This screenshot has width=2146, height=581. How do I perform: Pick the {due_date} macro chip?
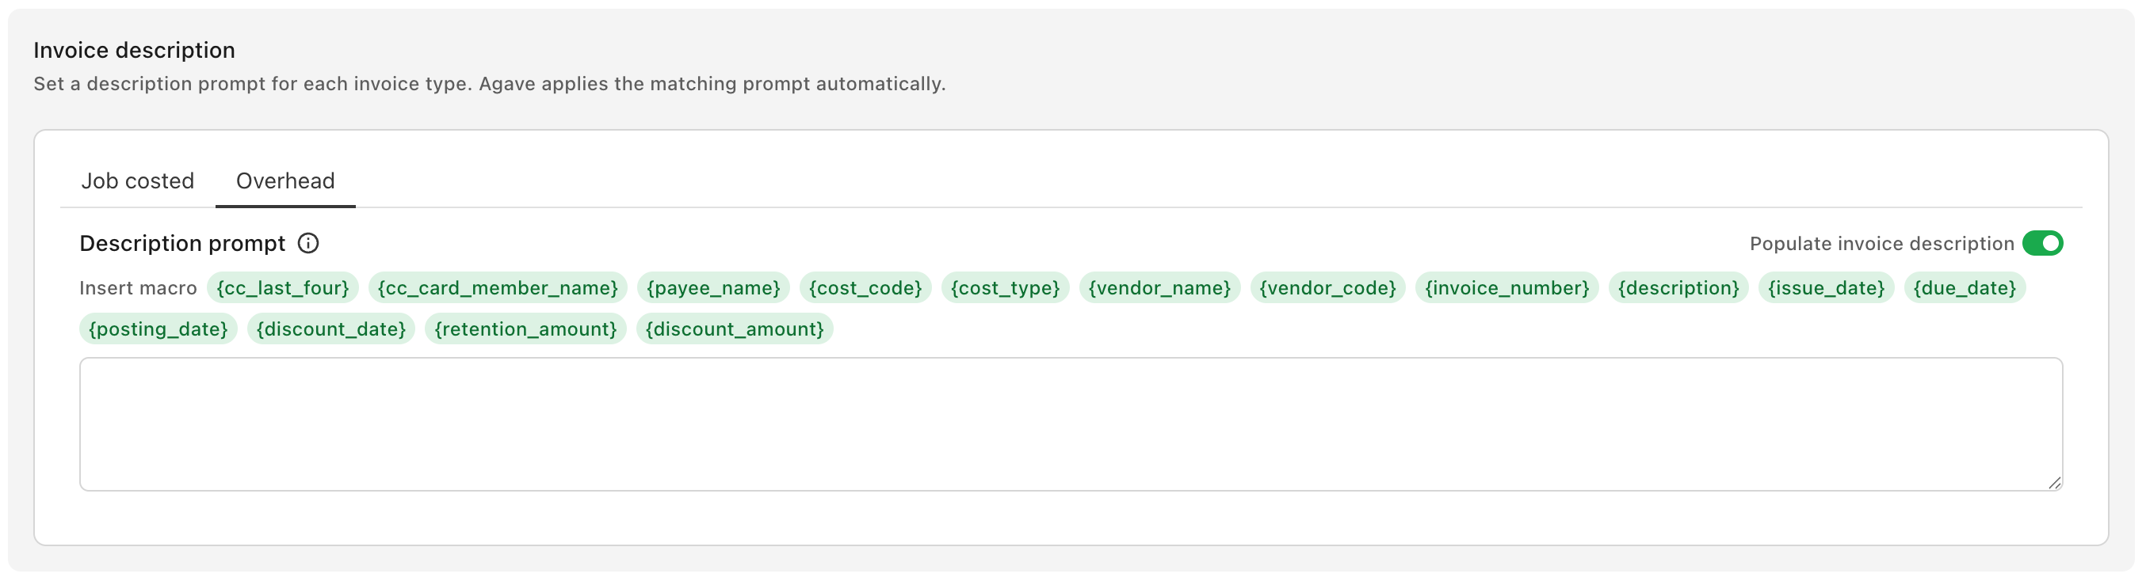click(x=1965, y=288)
